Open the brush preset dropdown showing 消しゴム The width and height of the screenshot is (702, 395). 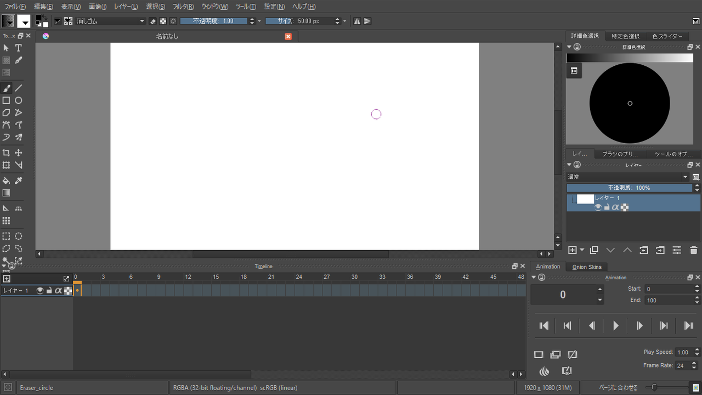(x=110, y=21)
